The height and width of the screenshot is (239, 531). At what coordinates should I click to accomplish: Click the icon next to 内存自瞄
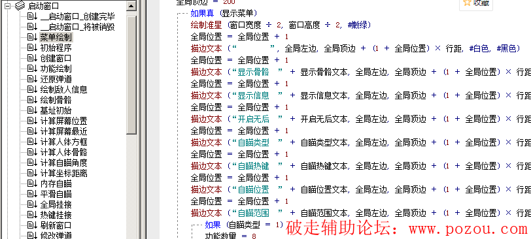(x=33, y=184)
